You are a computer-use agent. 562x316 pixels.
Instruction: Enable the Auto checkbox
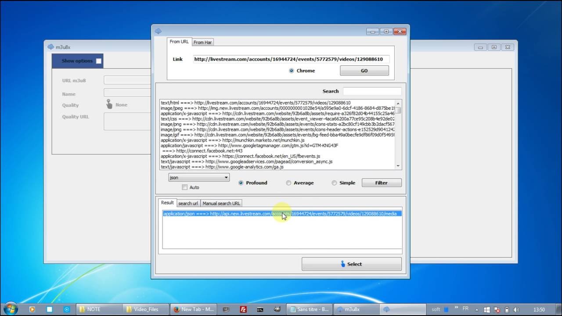pos(185,187)
